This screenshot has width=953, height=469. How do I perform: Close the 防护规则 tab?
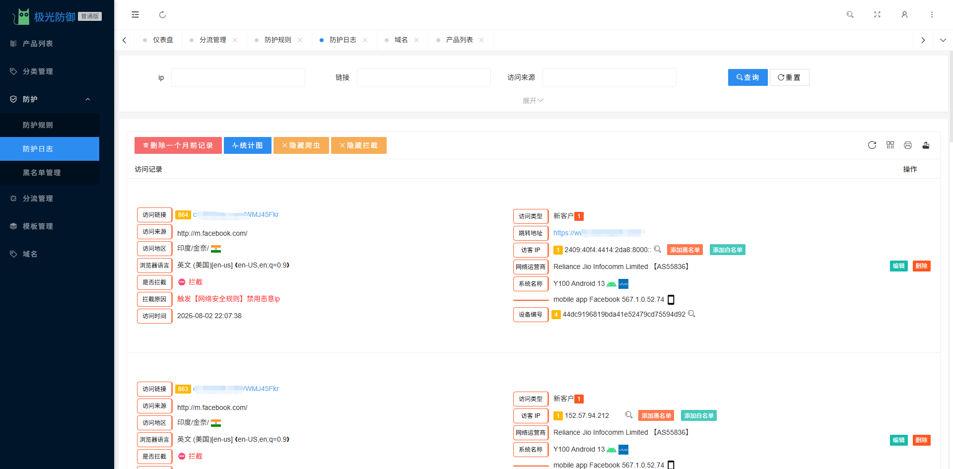point(300,40)
